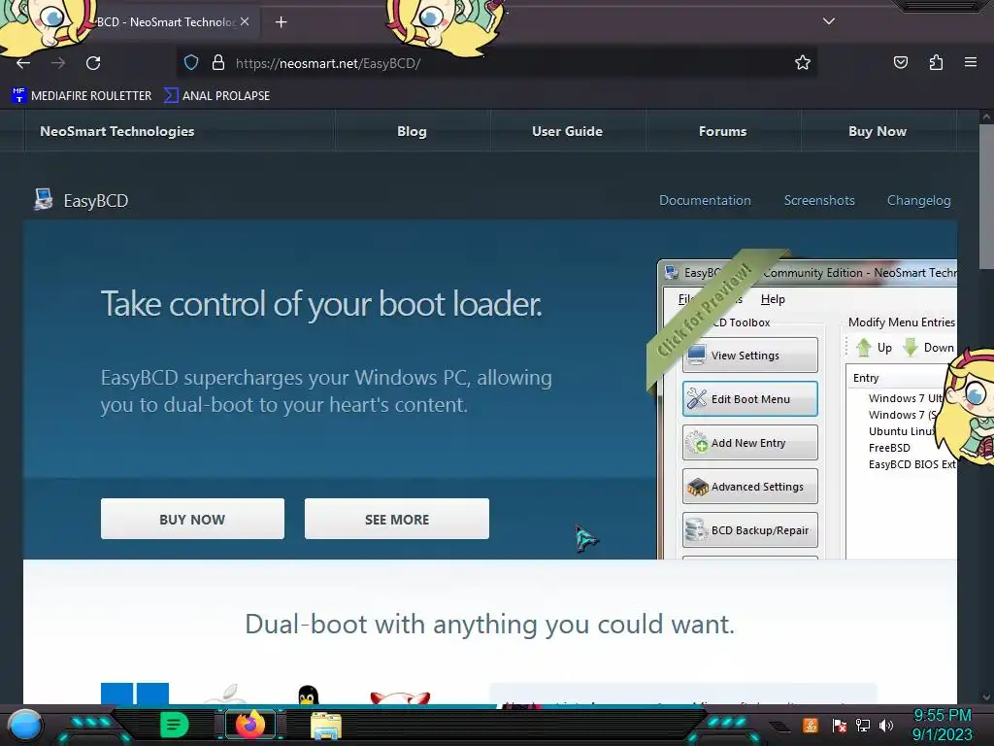Click the green Down arrow icon
The height and width of the screenshot is (746, 994).
[x=911, y=347]
